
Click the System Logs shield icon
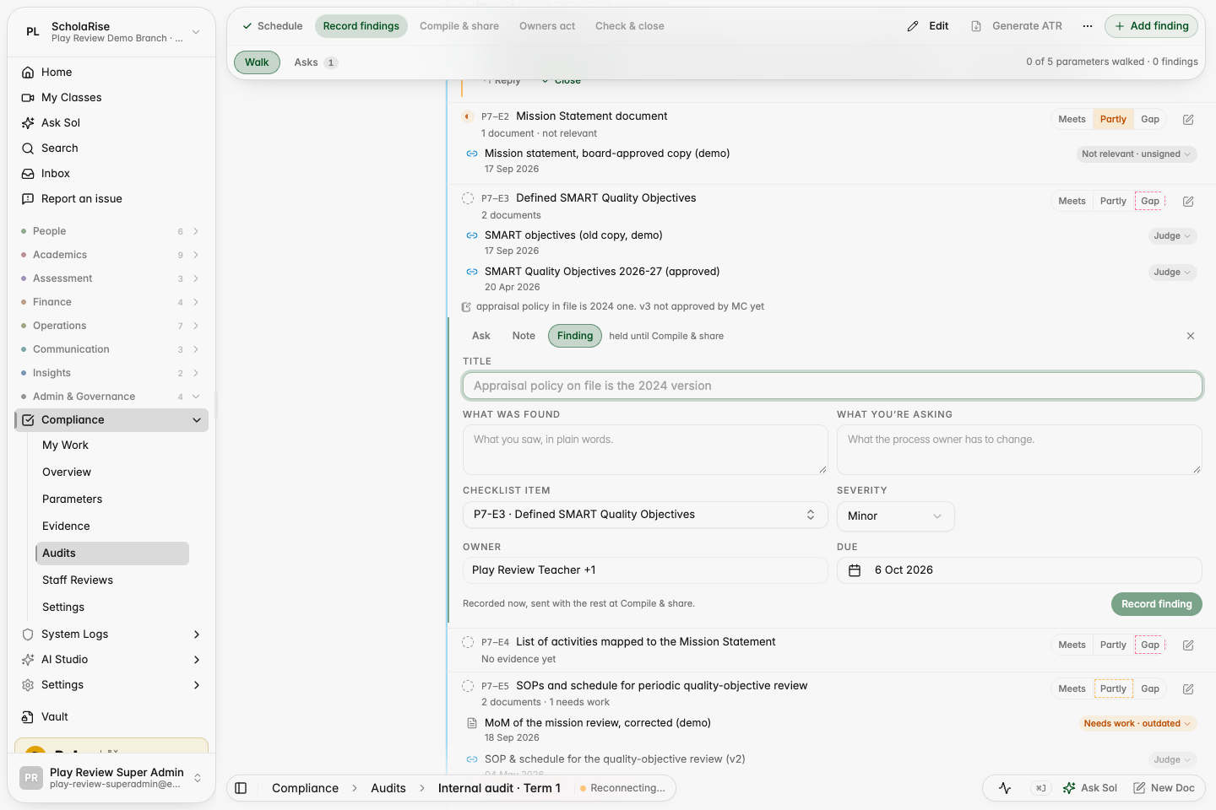(28, 634)
